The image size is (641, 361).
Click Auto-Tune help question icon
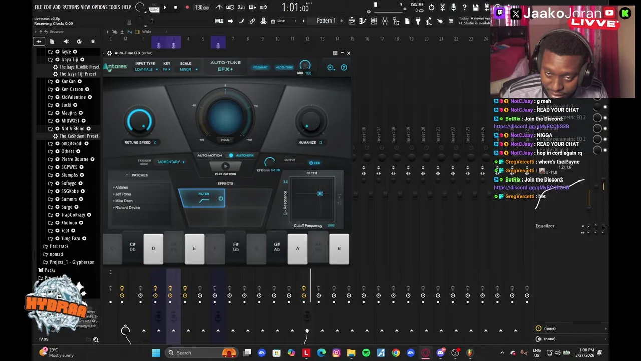coord(344,67)
